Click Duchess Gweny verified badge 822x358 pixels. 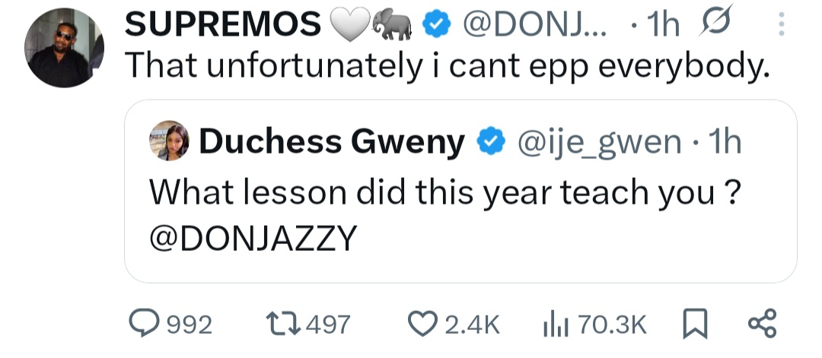489,141
